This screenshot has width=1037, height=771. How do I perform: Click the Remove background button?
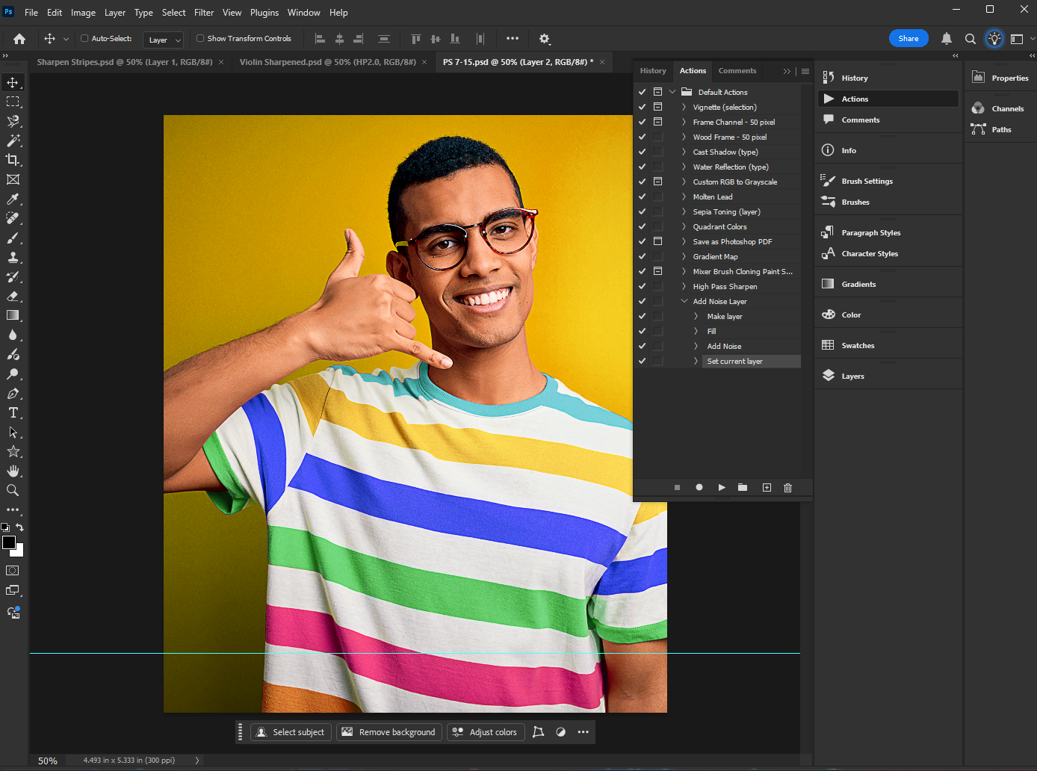(x=389, y=732)
